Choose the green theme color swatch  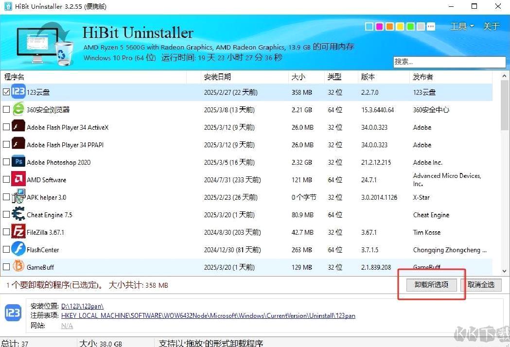(410, 26)
